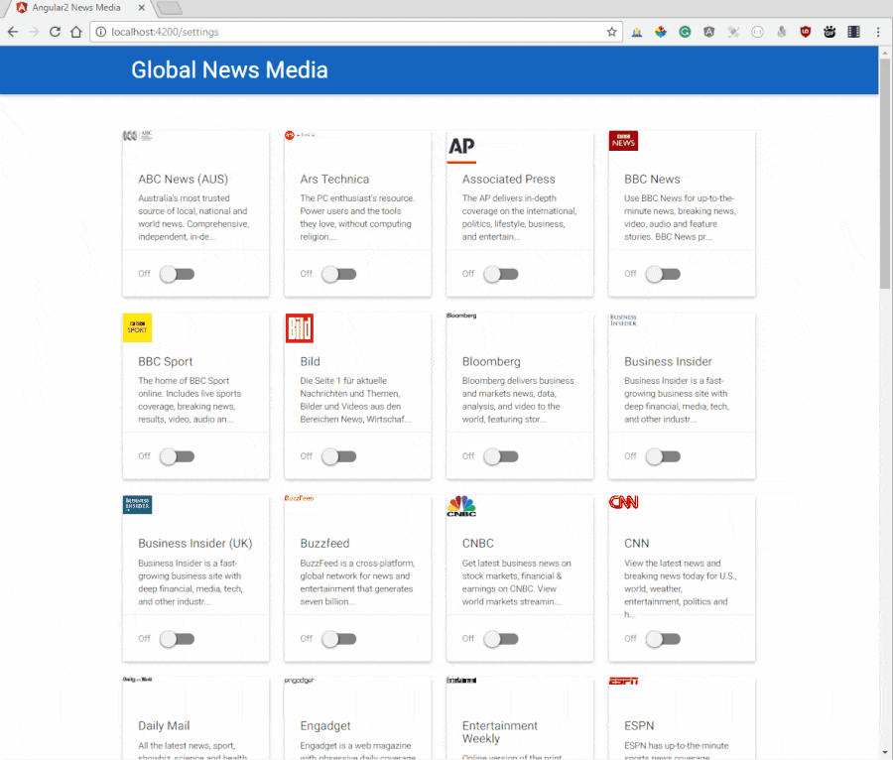Screen dimensions: 893x760
Task: Click the yellow BBC Sport logo
Action: [137, 327]
